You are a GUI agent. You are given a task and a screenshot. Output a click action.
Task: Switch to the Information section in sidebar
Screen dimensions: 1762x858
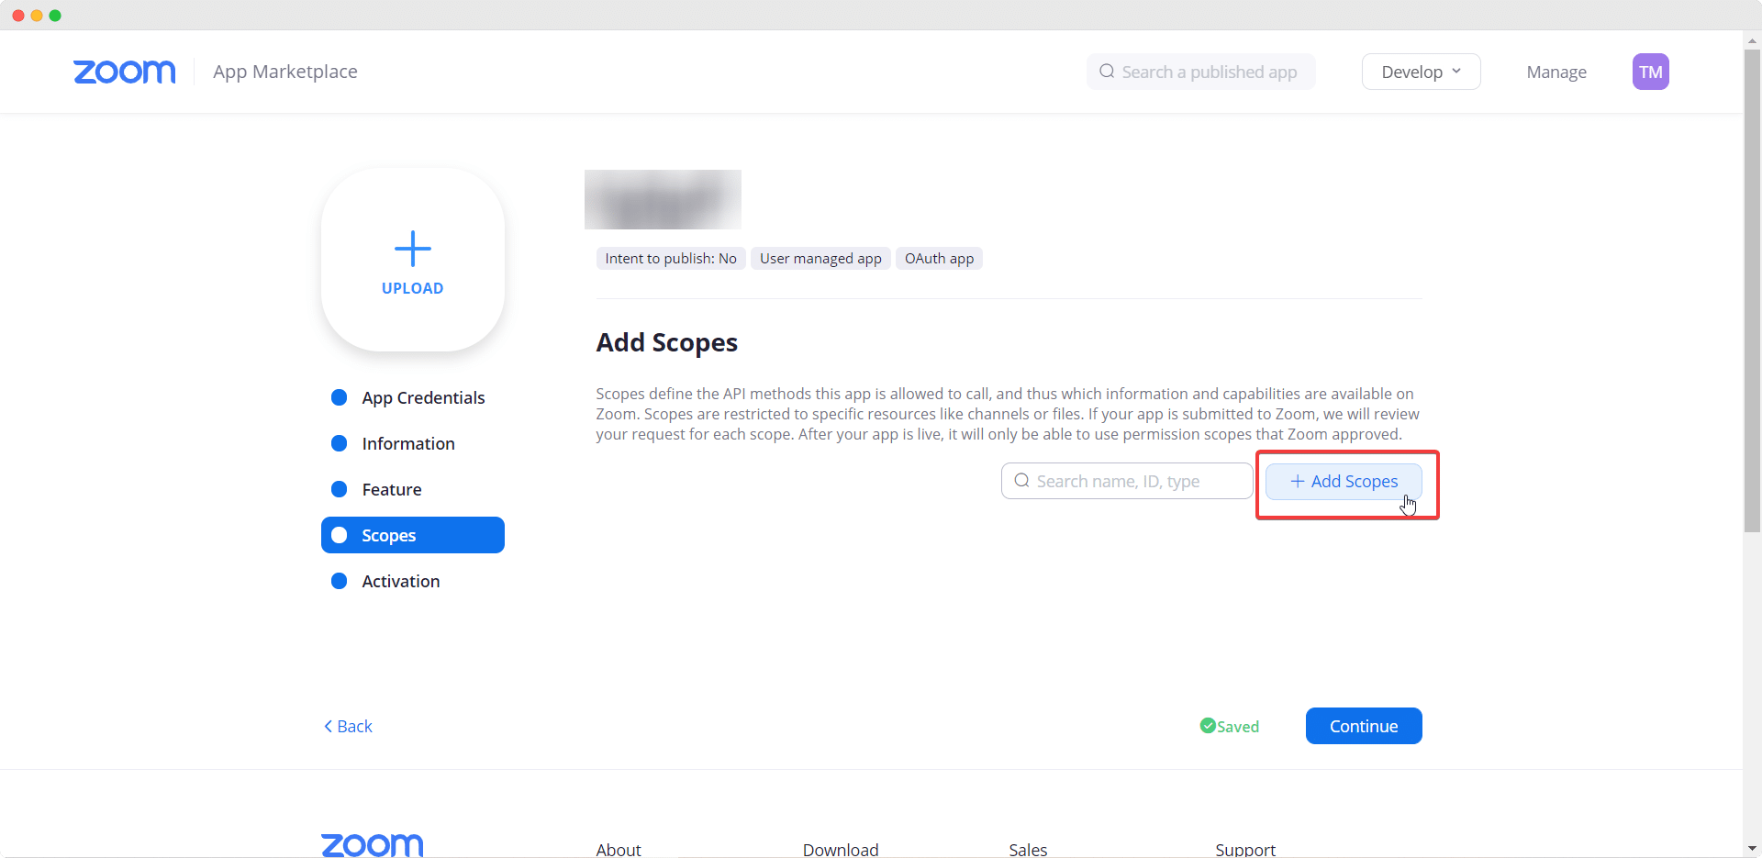[407, 443]
